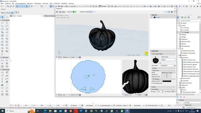Select '1. 1-й этаж' in navigator tree
The width and height of the screenshot is (201, 113).
(x=186, y=32)
